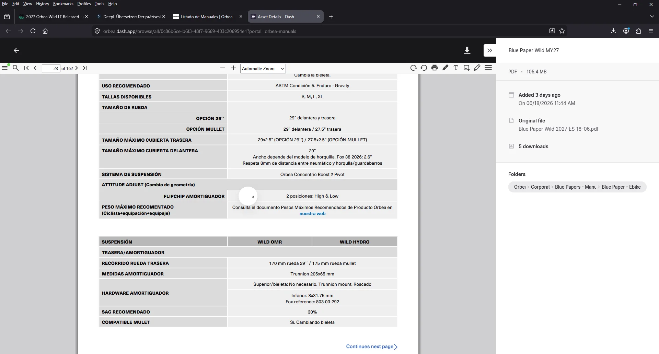Open Firefox View tab overview icon
The height and width of the screenshot is (354, 659).
click(7, 16)
